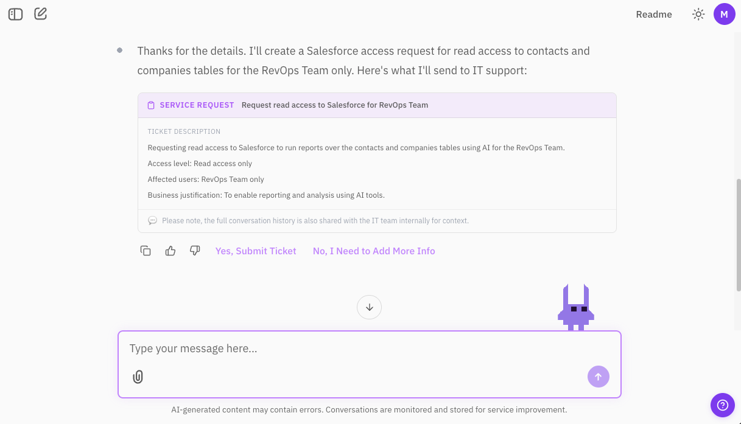This screenshot has height=424, width=741.
Task: Submit the ticket with Yes, Submit Ticket
Action: click(256, 251)
